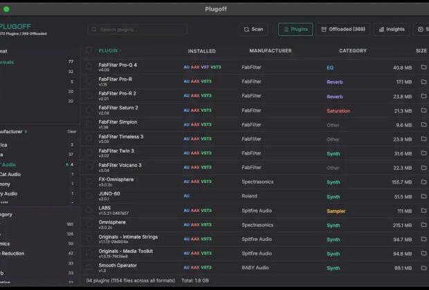The image size is (429, 290).
Task: Open folder for FabFilter Pro-Q 4
Action: click(423, 68)
